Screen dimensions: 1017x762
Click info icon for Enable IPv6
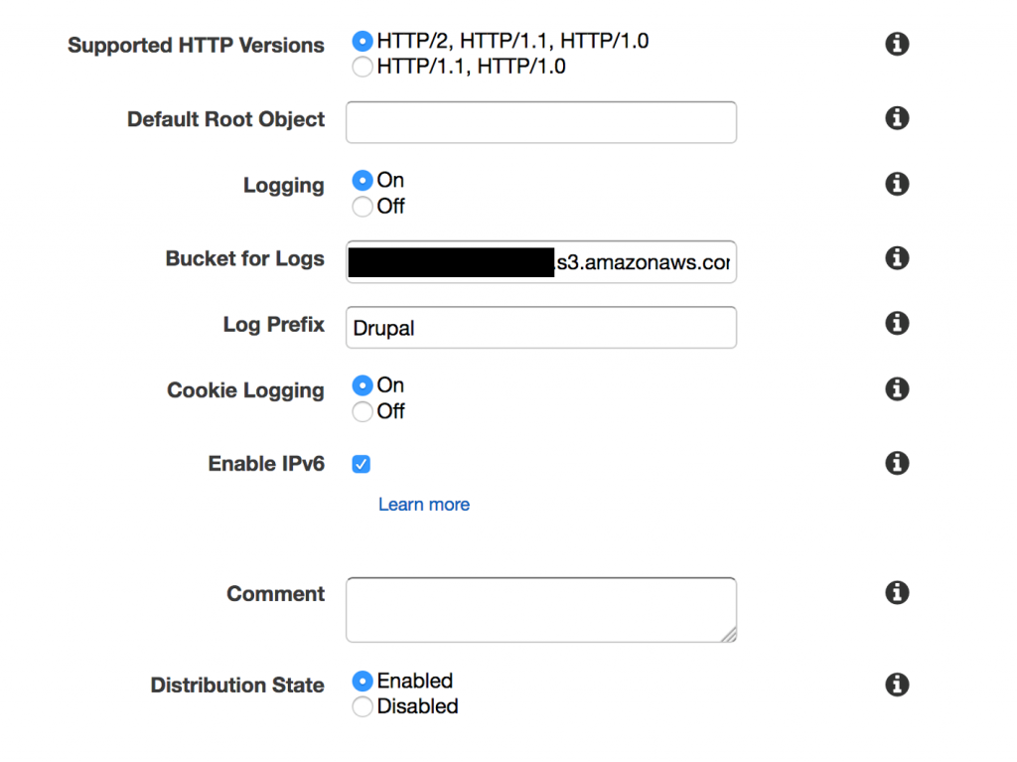pos(897,463)
